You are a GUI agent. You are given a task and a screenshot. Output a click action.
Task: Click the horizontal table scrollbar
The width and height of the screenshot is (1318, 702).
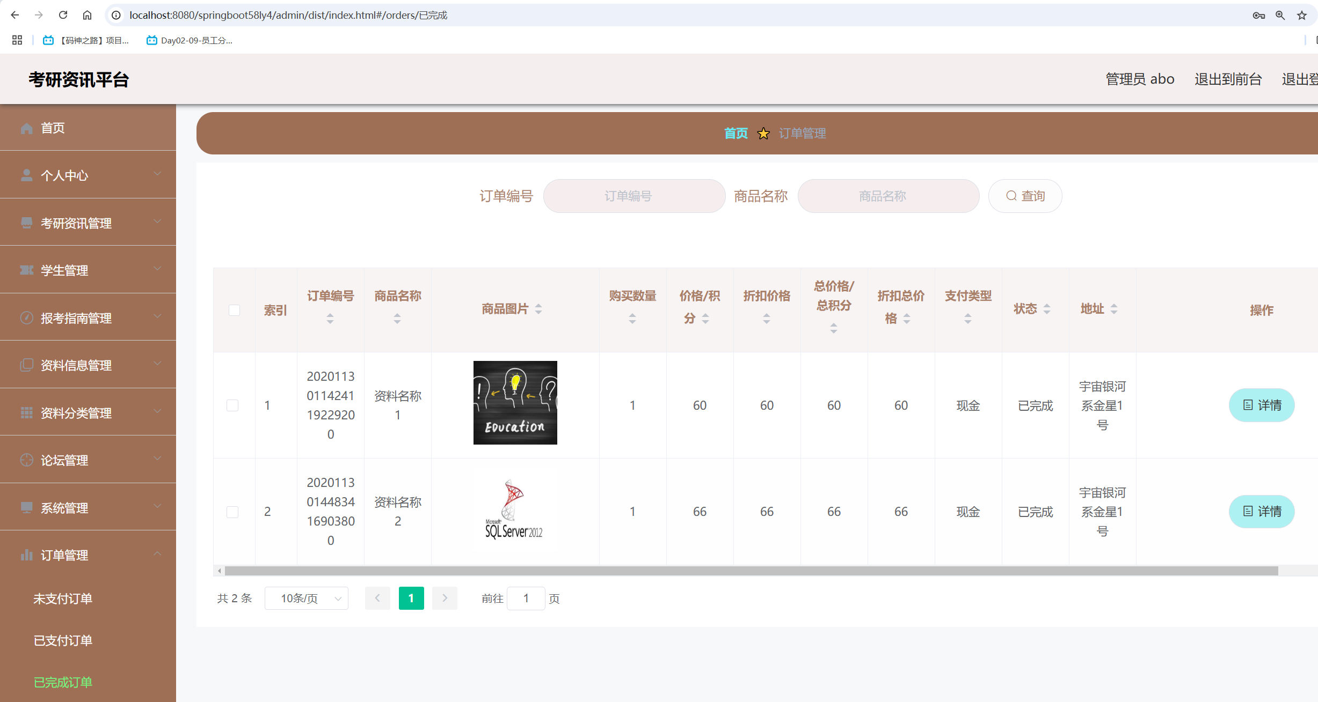click(751, 571)
